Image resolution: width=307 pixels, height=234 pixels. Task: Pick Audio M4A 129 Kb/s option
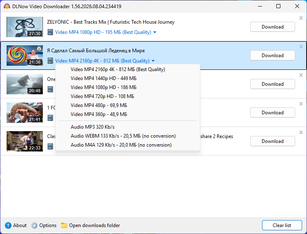(128, 145)
